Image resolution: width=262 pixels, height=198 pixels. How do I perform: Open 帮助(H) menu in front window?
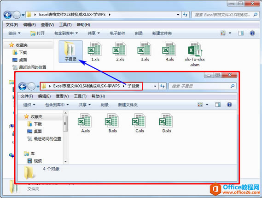tap(98, 96)
